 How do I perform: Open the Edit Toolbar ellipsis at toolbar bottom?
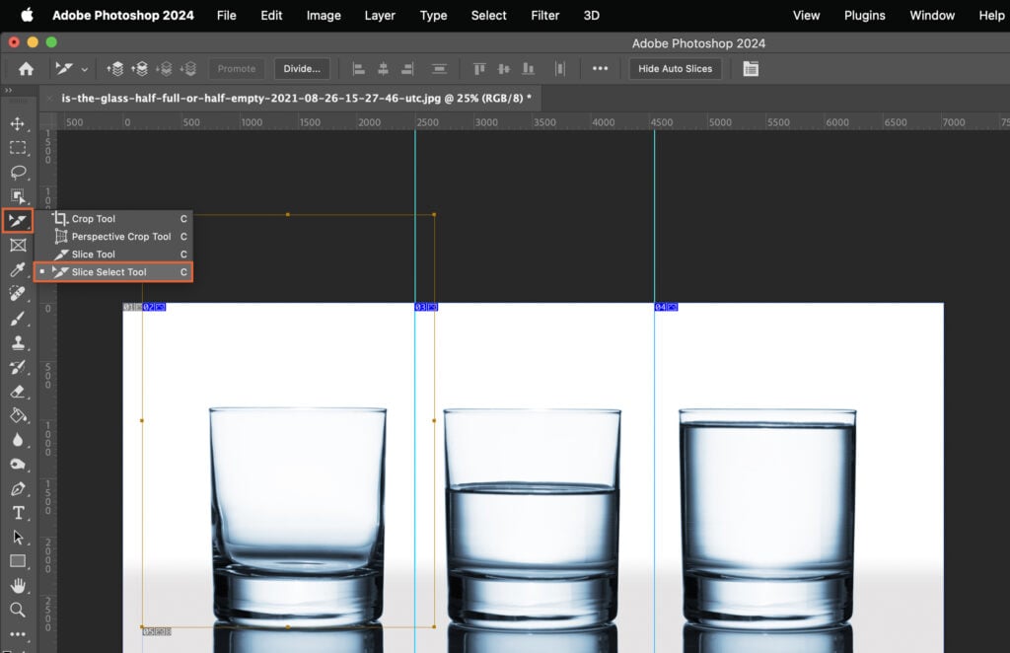click(x=18, y=634)
